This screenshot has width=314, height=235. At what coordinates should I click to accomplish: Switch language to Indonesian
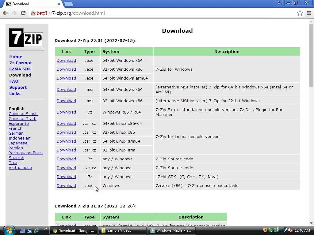pos(19,138)
